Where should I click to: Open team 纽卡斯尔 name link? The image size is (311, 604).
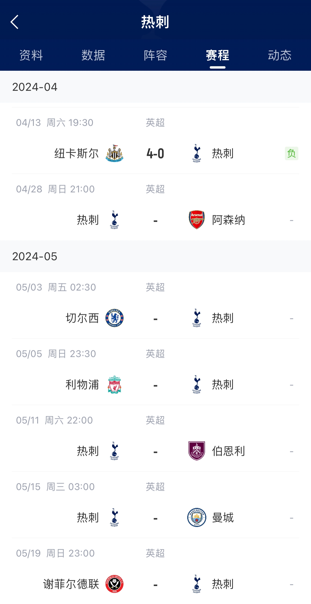76,154
